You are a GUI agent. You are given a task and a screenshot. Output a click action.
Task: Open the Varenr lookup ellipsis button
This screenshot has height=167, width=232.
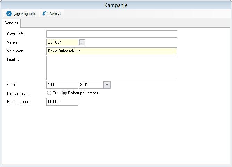tap(82, 42)
